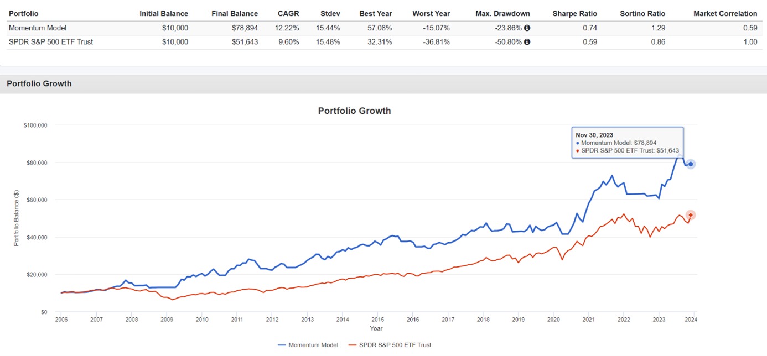Viewport: 767px width, 356px height.
Task: Click the Market Correlation column header
Action: [x=725, y=13]
